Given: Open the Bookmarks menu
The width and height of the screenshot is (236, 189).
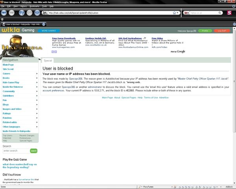Looking at the screenshot, I should (x=34, y=6).
